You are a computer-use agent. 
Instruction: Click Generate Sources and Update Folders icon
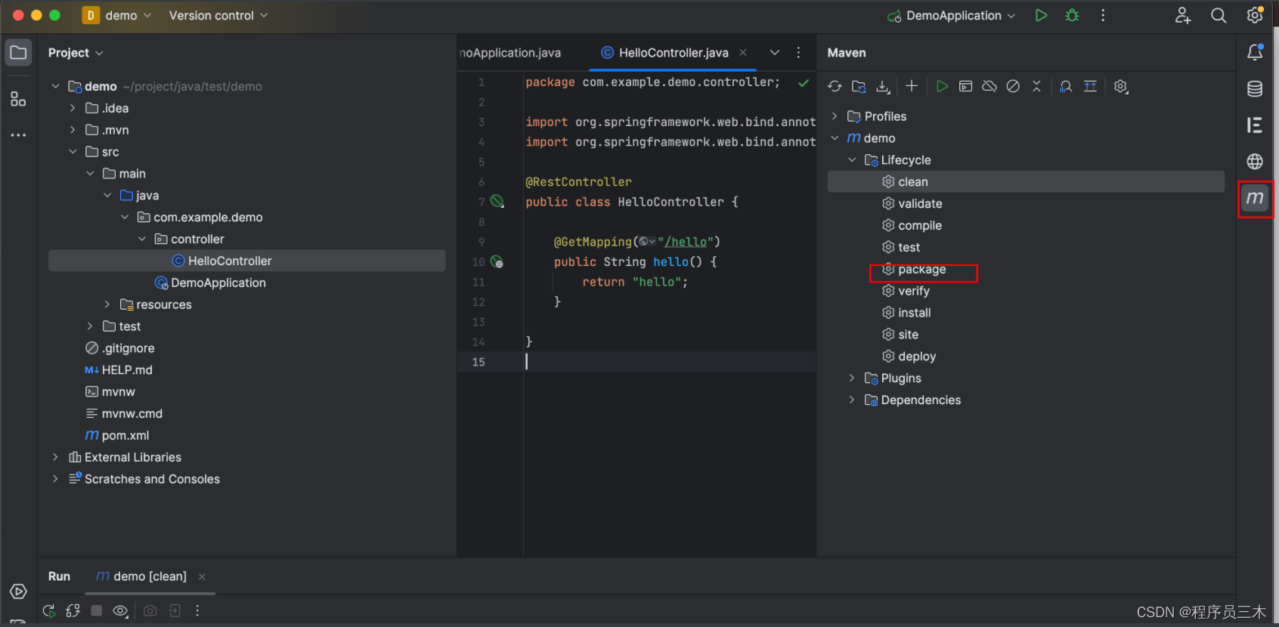tap(859, 86)
